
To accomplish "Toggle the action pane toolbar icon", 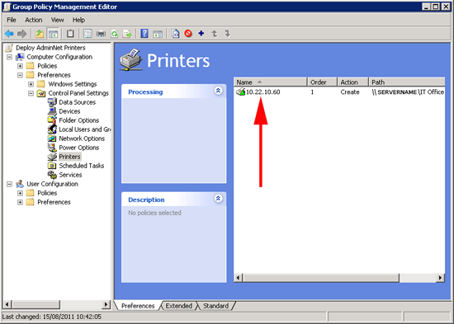I will pos(158,34).
